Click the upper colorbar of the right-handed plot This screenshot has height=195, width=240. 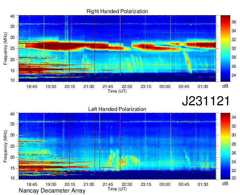[x=225, y=48]
